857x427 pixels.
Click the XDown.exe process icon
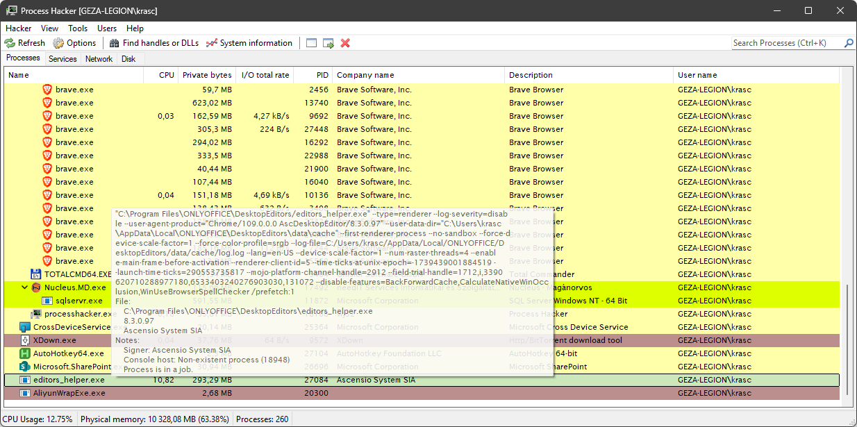25,340
